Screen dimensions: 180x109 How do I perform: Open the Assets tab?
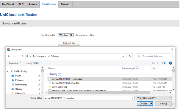[x=33, y=4]
